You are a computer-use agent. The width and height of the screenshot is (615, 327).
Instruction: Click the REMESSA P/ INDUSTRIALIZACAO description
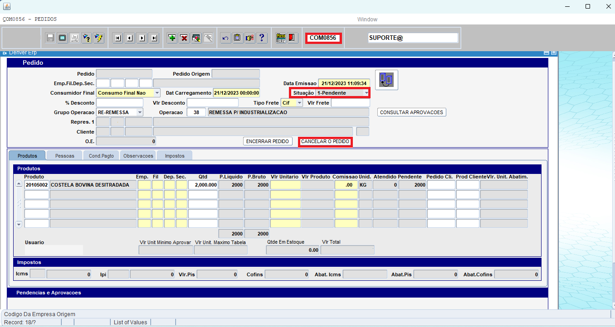(288, 112)
